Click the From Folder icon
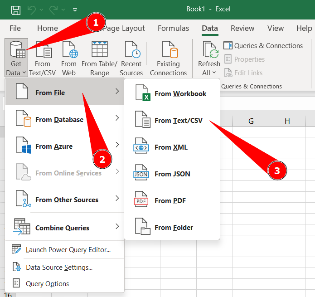The image size is (315, 297). 143,226
